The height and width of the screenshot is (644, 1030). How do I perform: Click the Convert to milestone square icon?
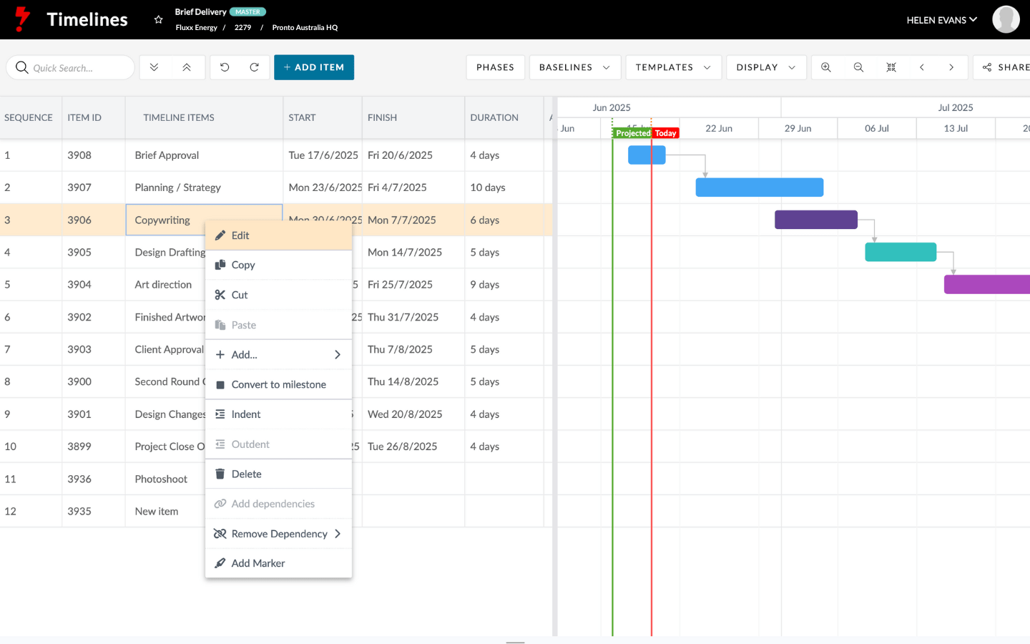[220, 384]
